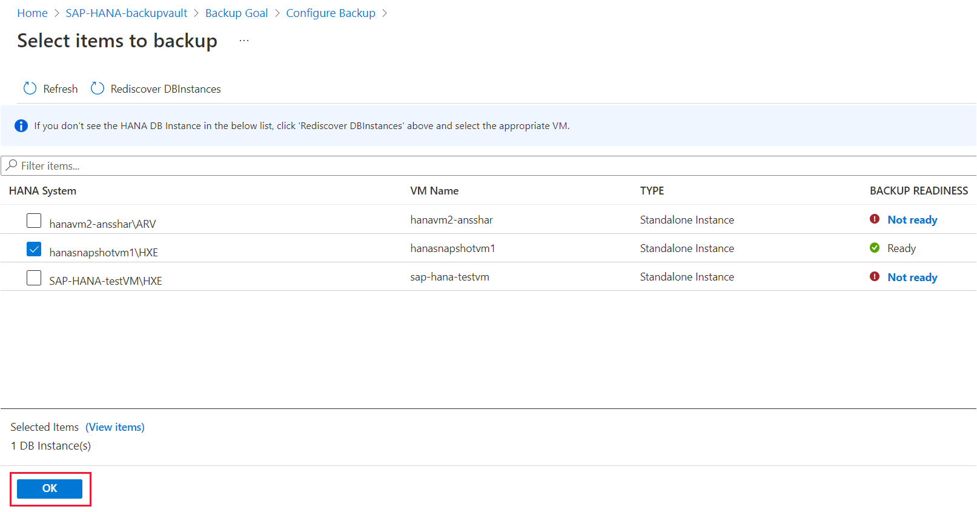Click the blue info icon in banner
977x512 pixels.
tap(21, 126)
